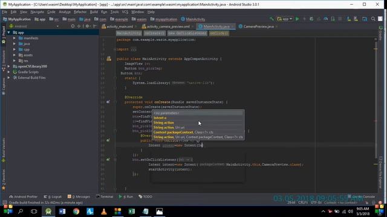Toggle the 2: Favorites side tool window
The height and width of the screenshot is (217, 387).
click(4, 180)
